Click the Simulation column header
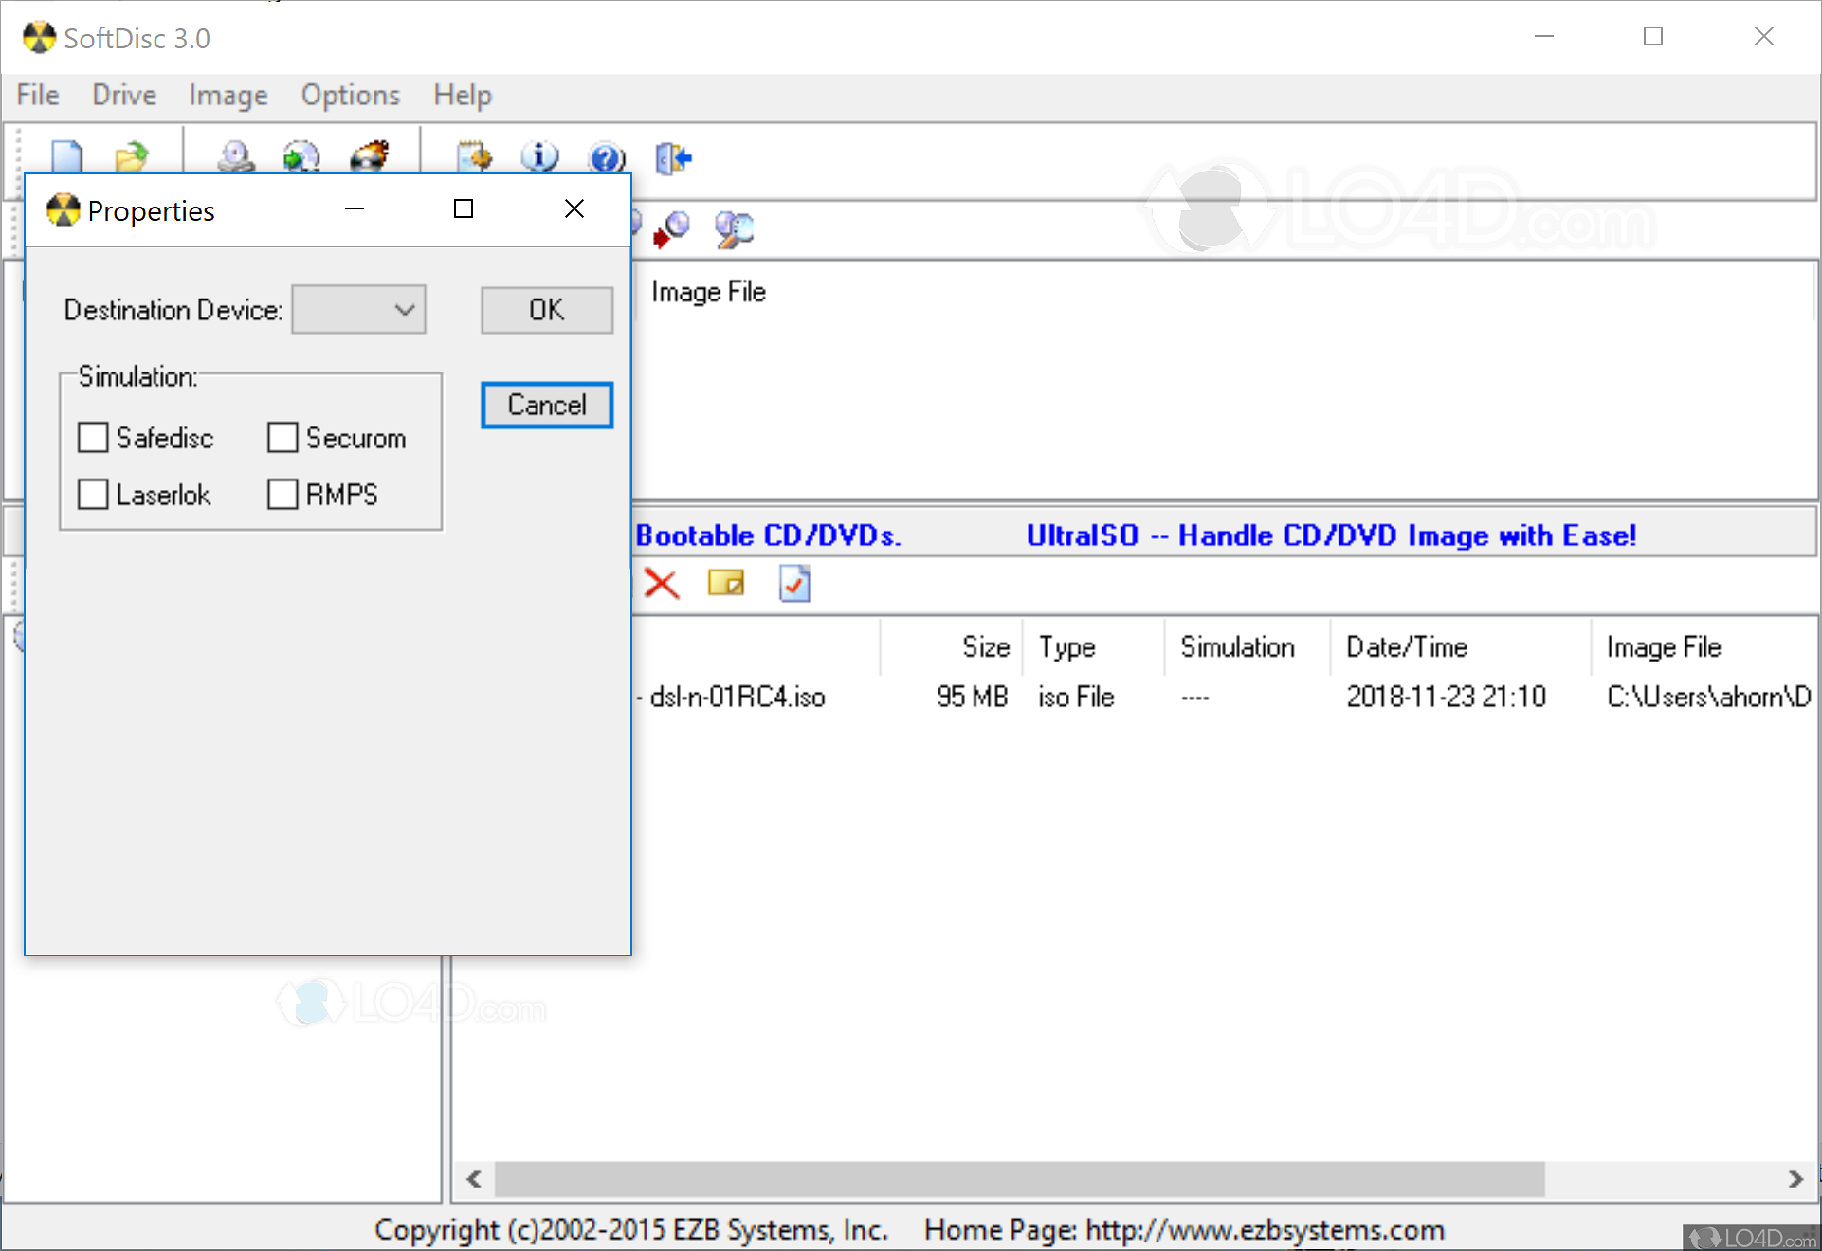The height and width of the screenshot is (1251, 1822). coord(1237,647)
